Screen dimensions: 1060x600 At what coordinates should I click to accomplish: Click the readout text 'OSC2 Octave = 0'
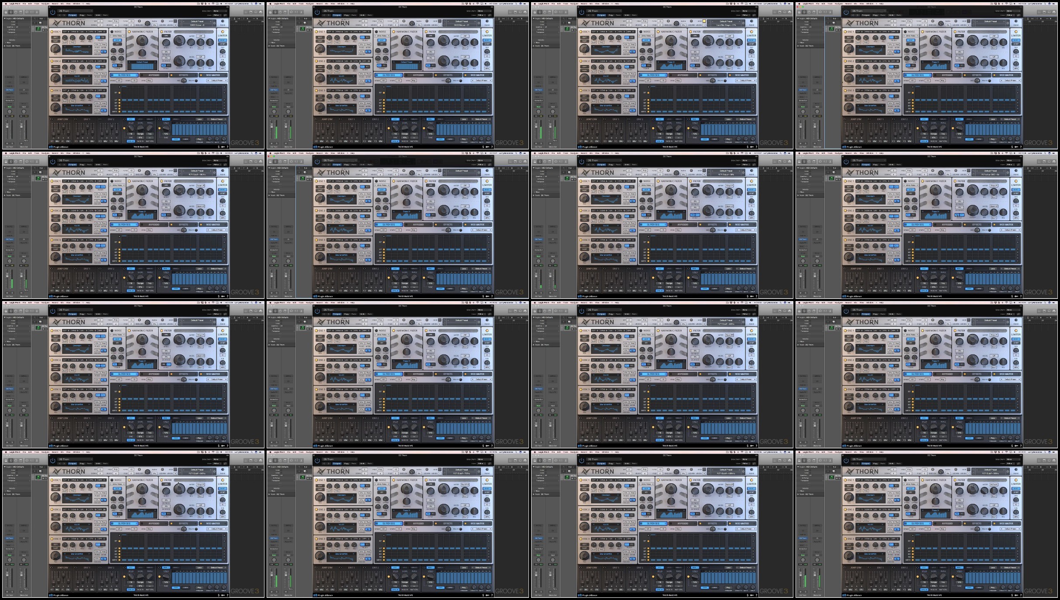197,25
